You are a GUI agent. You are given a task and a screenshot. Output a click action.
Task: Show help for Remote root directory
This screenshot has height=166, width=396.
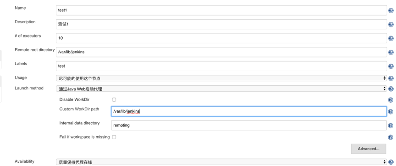(x=390, y=52)
